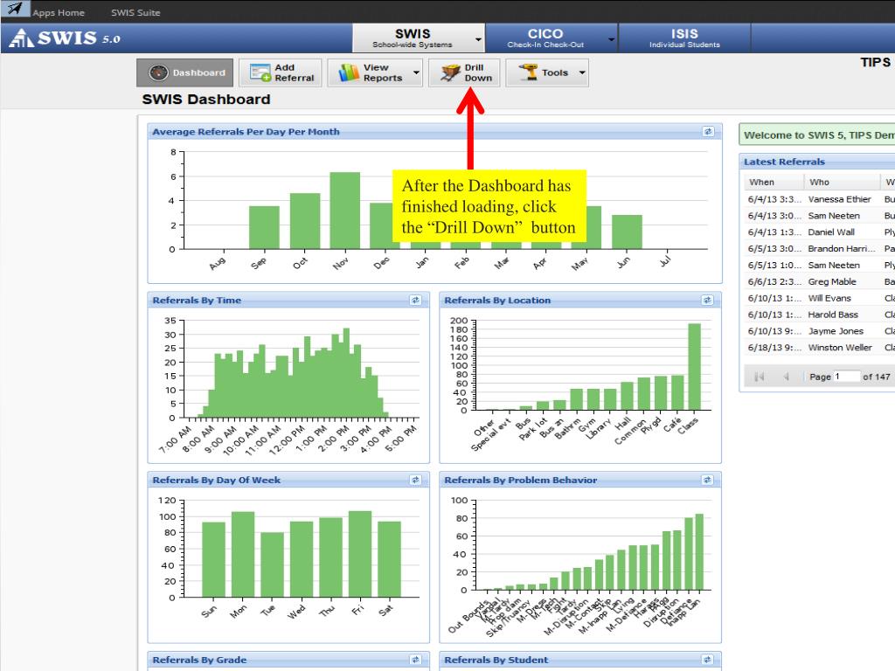Image resolution: width=895 pixels, height=671 pixels.
Task: Click the Referrals By Day Of Week title
Action: (217, 480)
